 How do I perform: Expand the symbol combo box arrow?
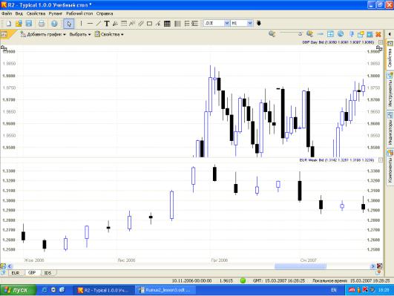click(x=226, y=23)
